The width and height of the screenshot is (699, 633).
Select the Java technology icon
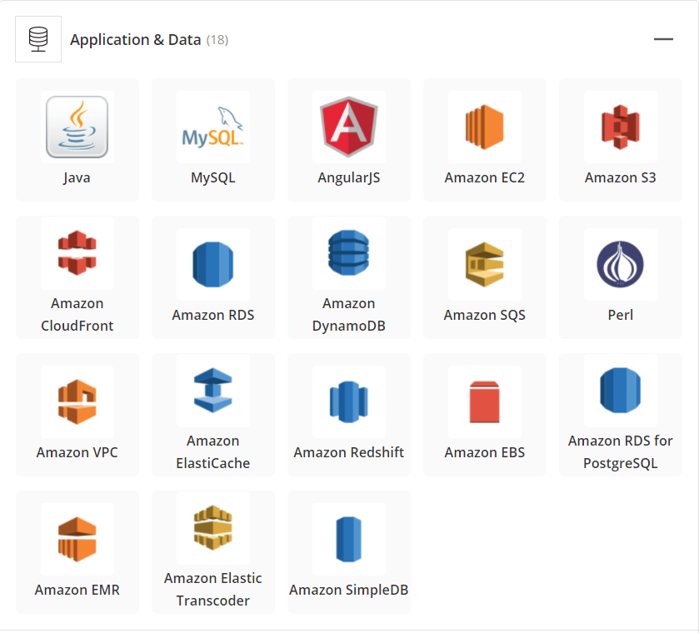pos(77,127)
